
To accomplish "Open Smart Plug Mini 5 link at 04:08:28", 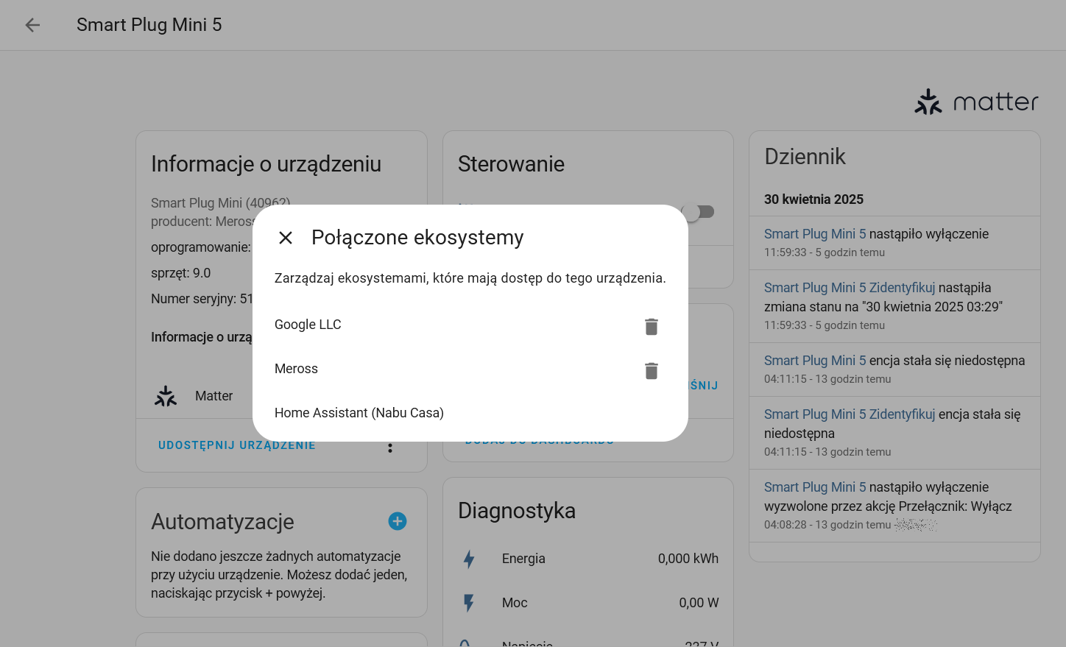I will coord(815,487).
